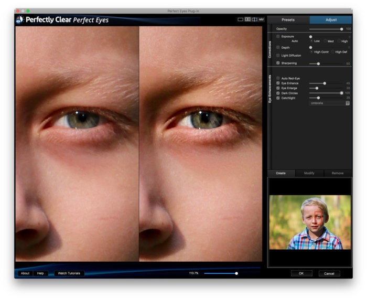Click the Opacity slider handle

(x=341, y=29)
